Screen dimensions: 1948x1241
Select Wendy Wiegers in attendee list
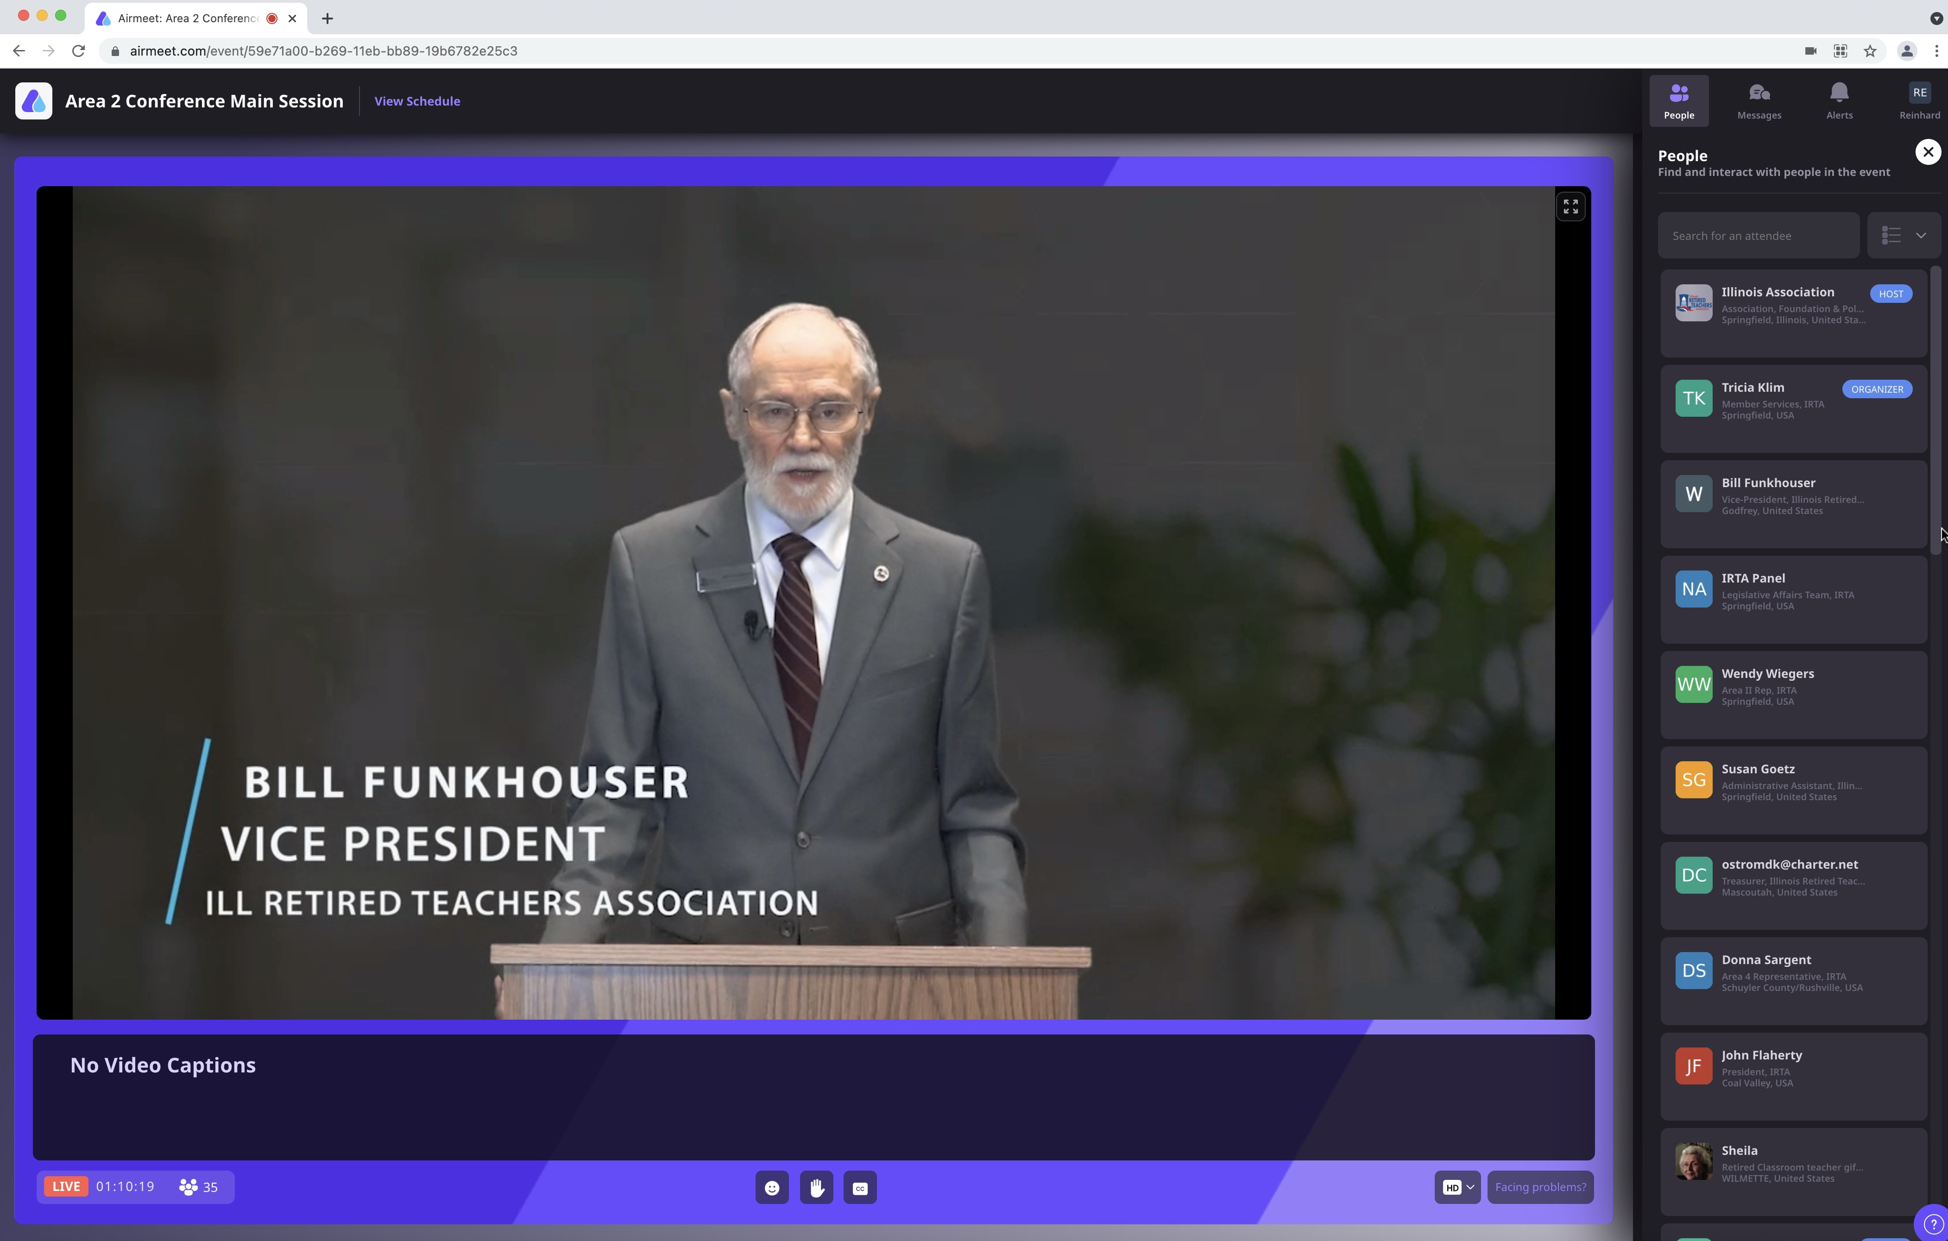(1793, 695)
